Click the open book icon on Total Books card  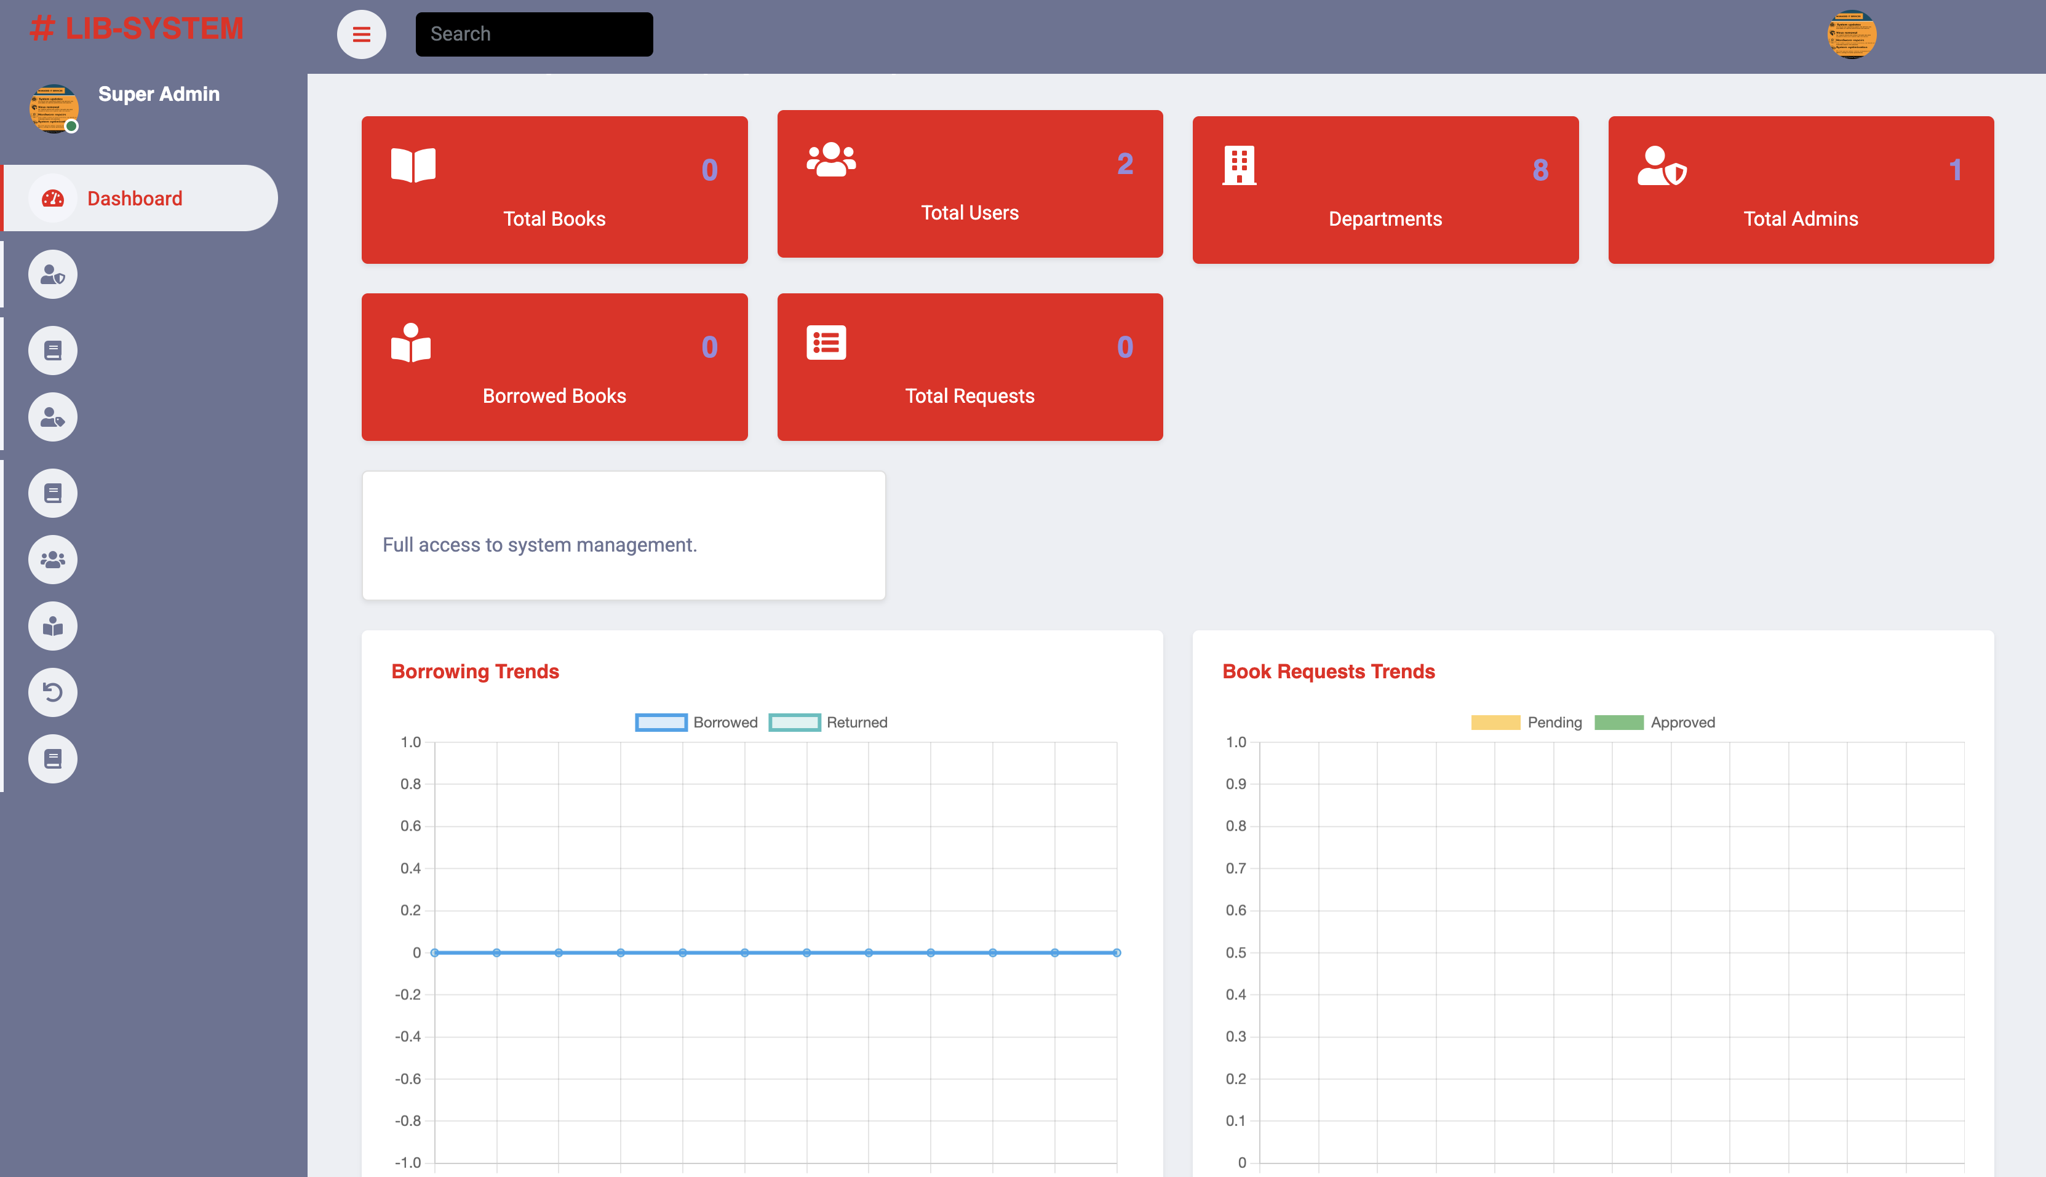coord(413,165)
